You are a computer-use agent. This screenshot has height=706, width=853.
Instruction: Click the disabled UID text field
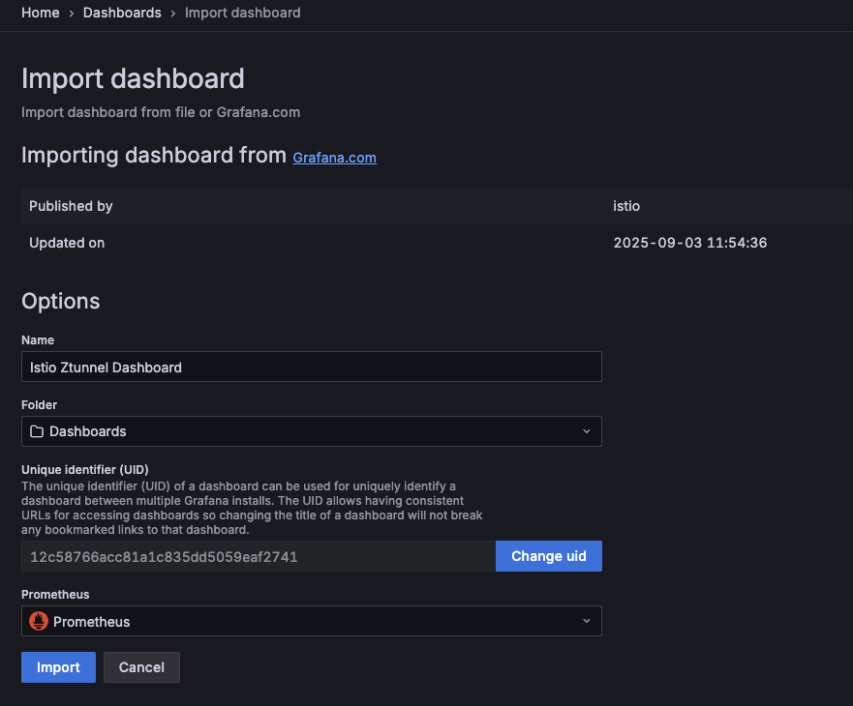259,556
